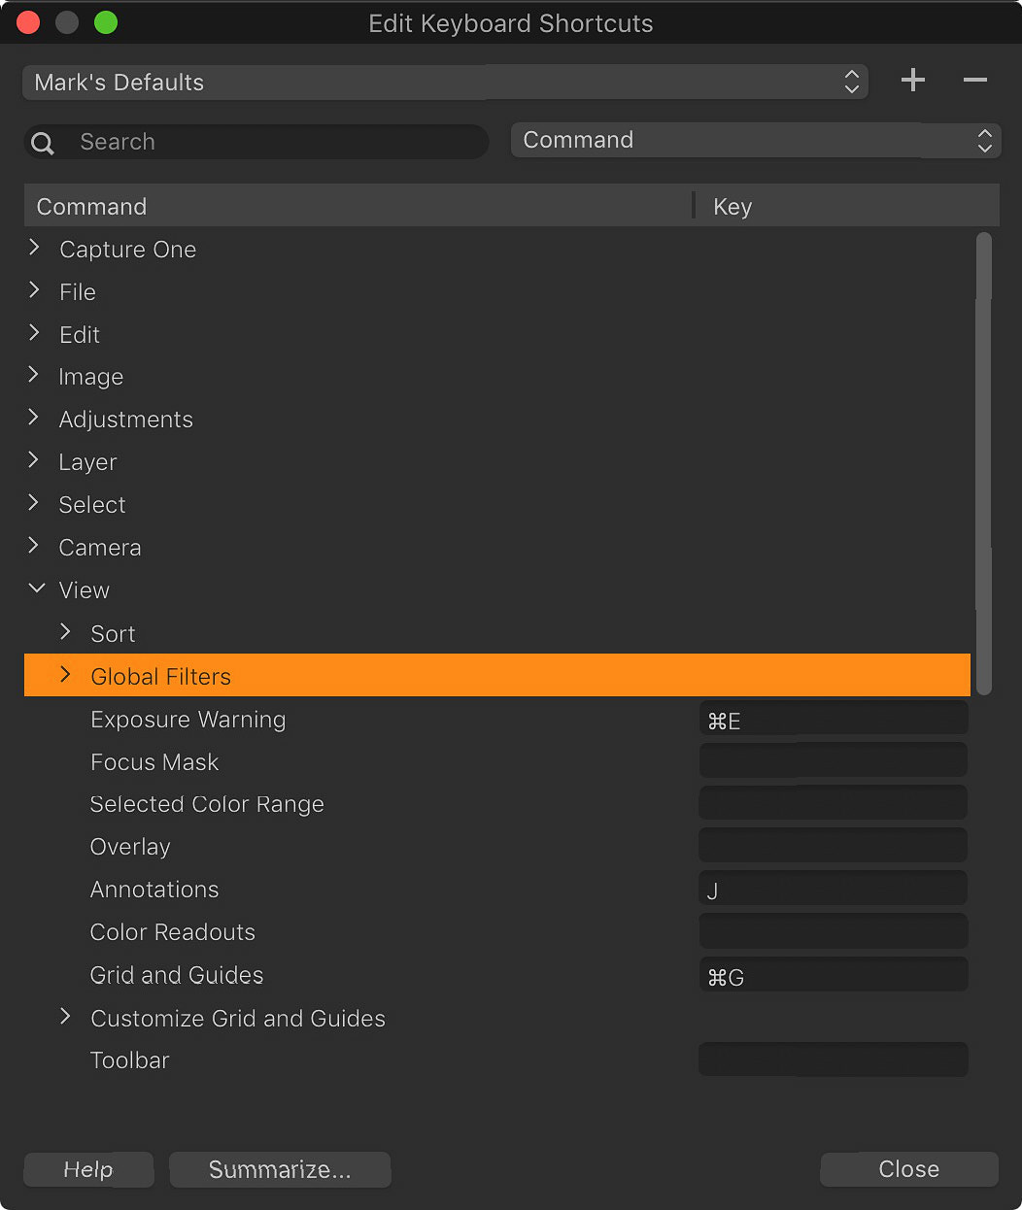1022x1210 pixels.
Task: Click the Exposure Warning shortcut key field
Action: click(833, 720)
